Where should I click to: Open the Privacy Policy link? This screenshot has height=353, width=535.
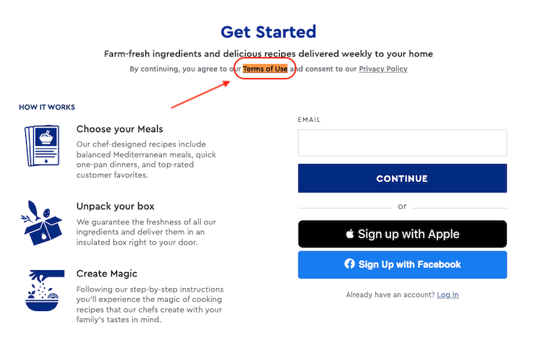383,69
